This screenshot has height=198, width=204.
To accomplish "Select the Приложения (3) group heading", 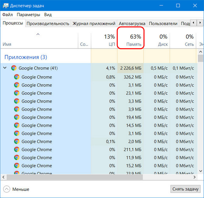I will [x=26, y=57].
